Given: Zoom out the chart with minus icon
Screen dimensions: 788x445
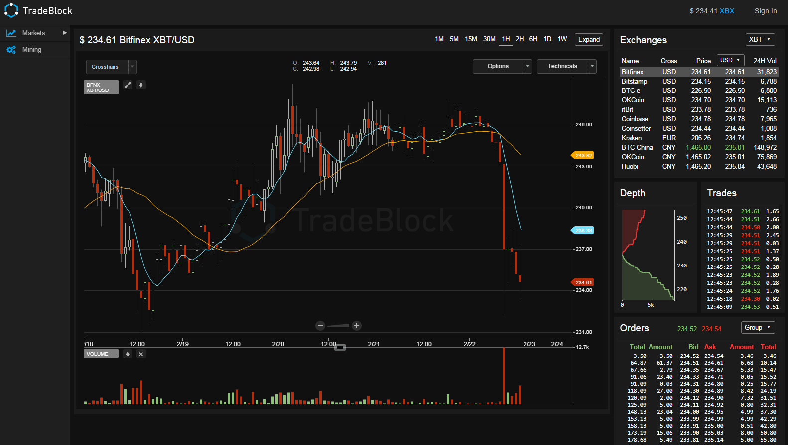Looking at the screenshot, I should 320,326.
